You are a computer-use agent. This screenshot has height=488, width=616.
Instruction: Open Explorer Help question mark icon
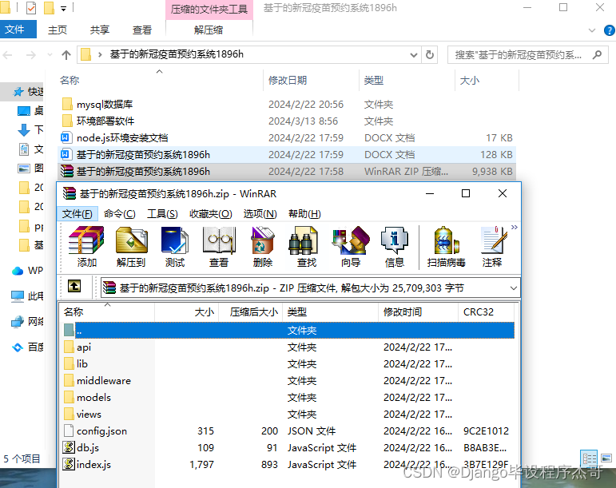pos(610,30)
